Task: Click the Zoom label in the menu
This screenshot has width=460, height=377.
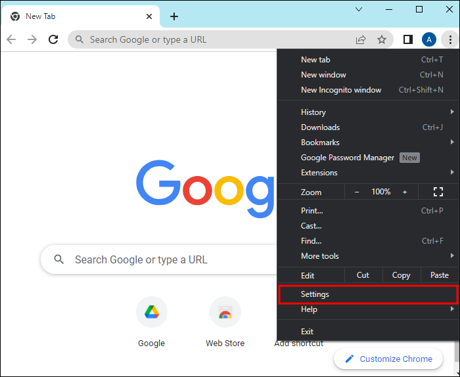Action: 311,192
